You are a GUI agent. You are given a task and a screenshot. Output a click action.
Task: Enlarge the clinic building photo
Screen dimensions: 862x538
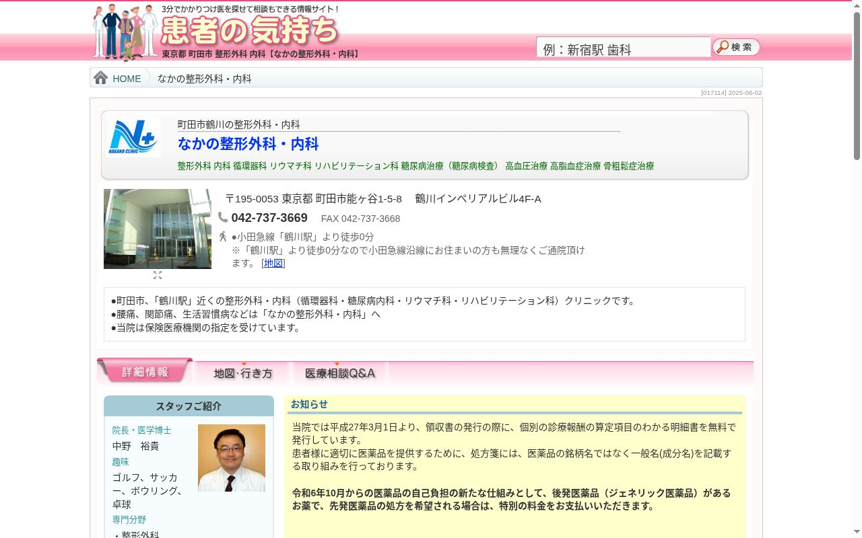click(158, 229)
